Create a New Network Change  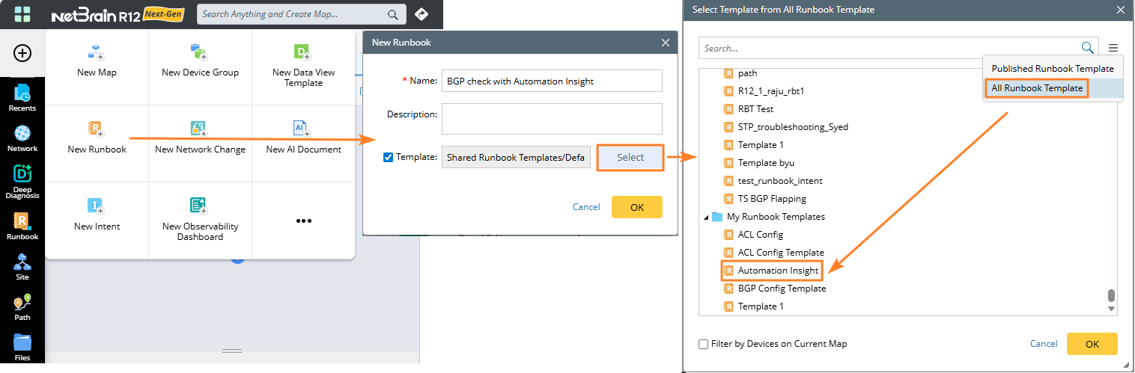pyautogui.click(x=199, y=129)
